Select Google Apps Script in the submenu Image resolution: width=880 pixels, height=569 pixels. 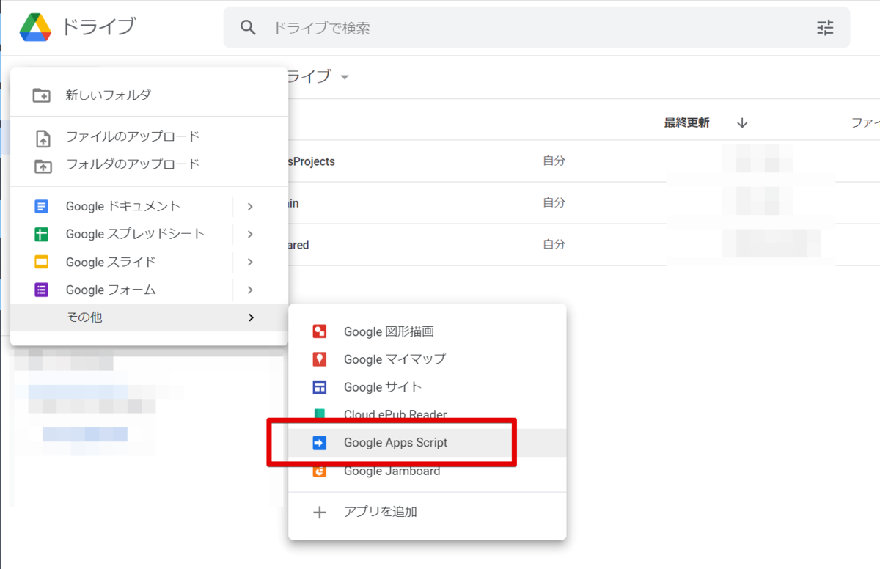(428, 443)
